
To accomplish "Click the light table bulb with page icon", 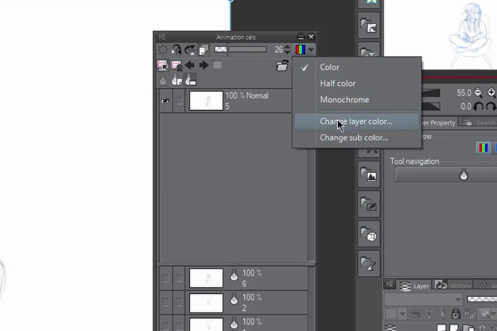I will [176, 80].
